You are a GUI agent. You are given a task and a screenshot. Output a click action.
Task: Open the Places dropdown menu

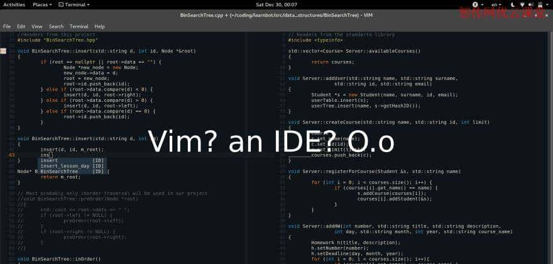43,4
